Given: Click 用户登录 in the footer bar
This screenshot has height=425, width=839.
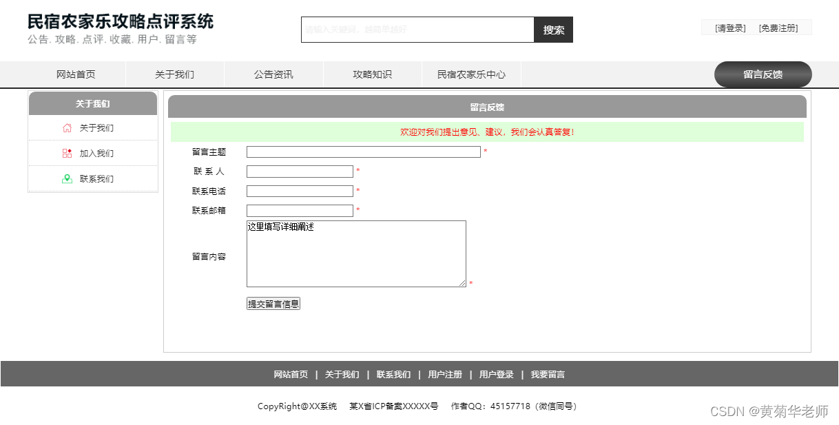Looking at the screenshot, I should [497, 374].
